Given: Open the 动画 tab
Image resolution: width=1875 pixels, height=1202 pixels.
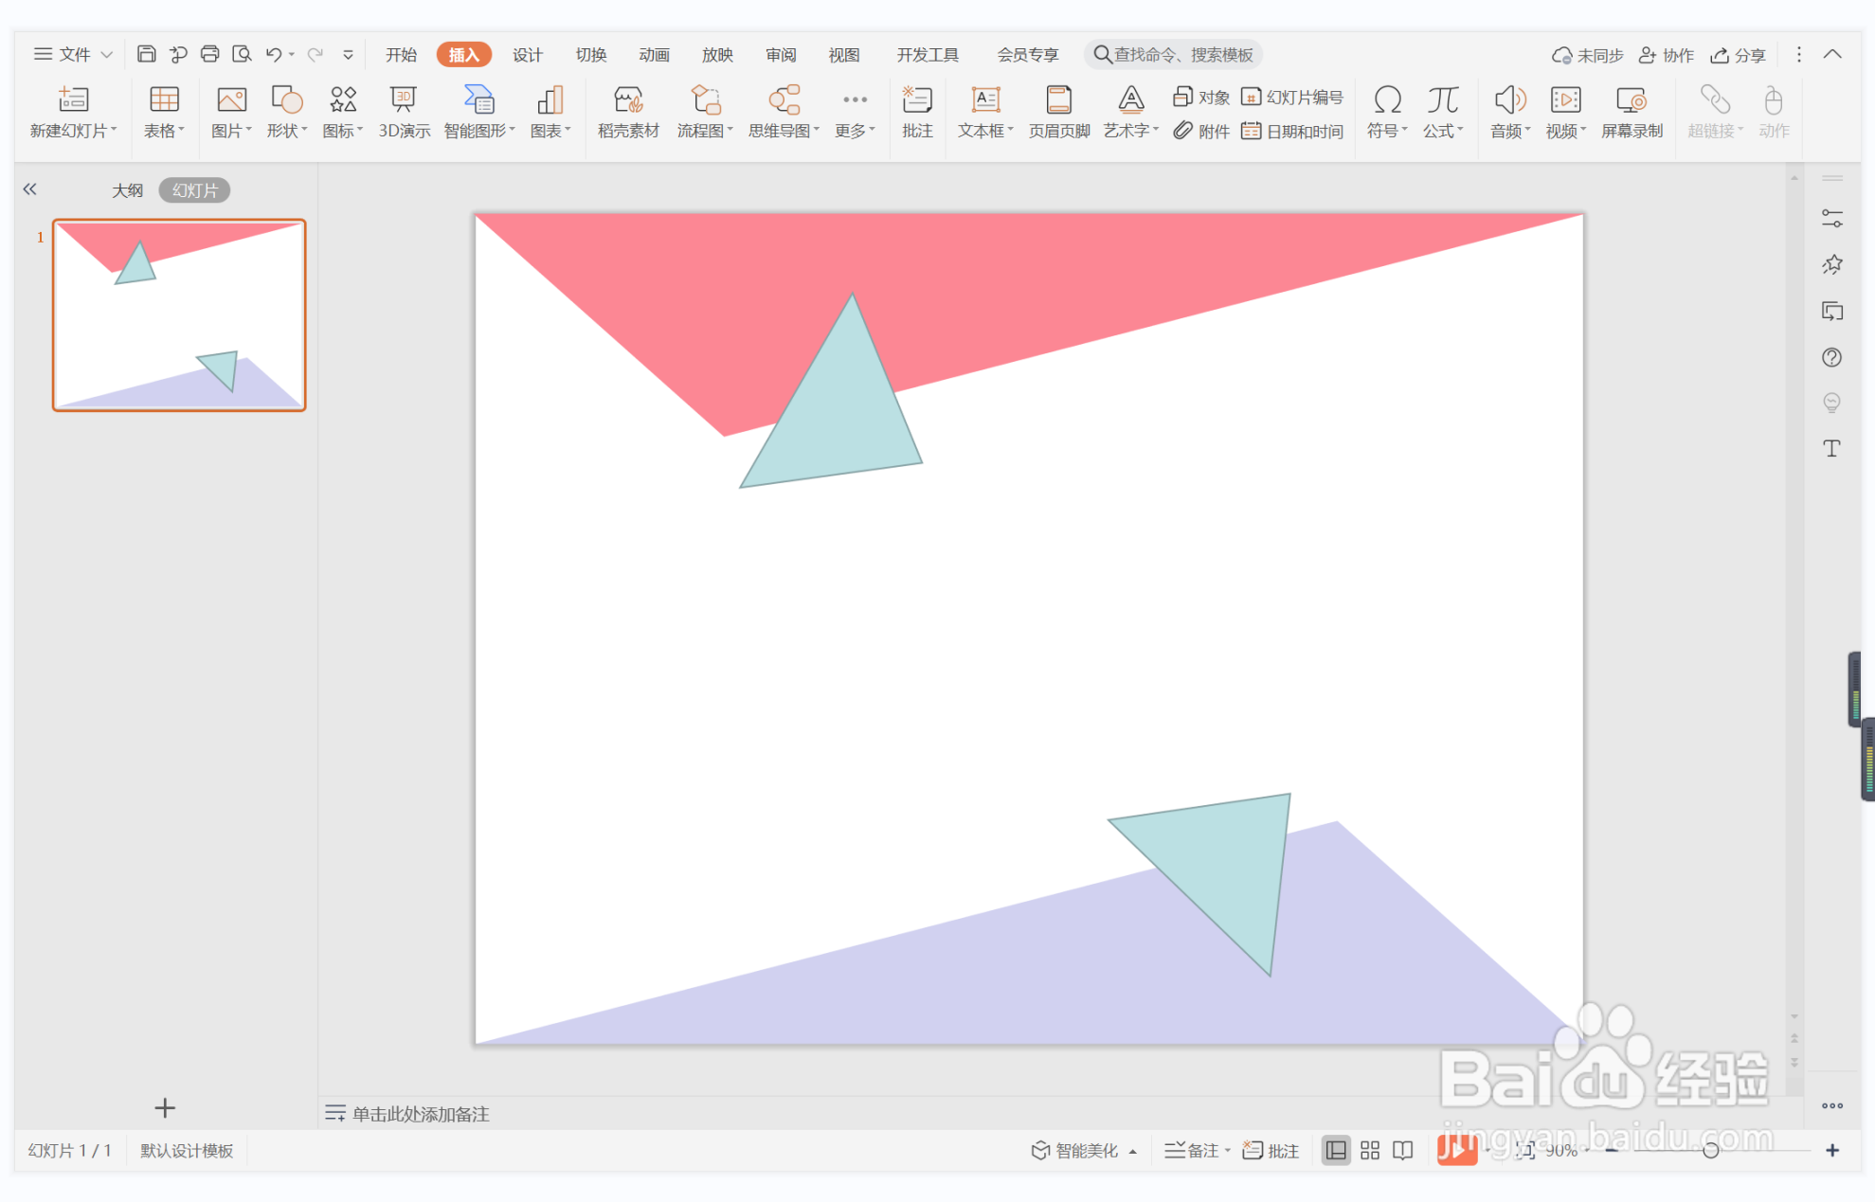Looking at the screenshot, I should 654,55.
